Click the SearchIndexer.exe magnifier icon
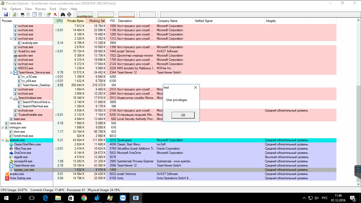 pyautogui.click(x=16, y=98)
